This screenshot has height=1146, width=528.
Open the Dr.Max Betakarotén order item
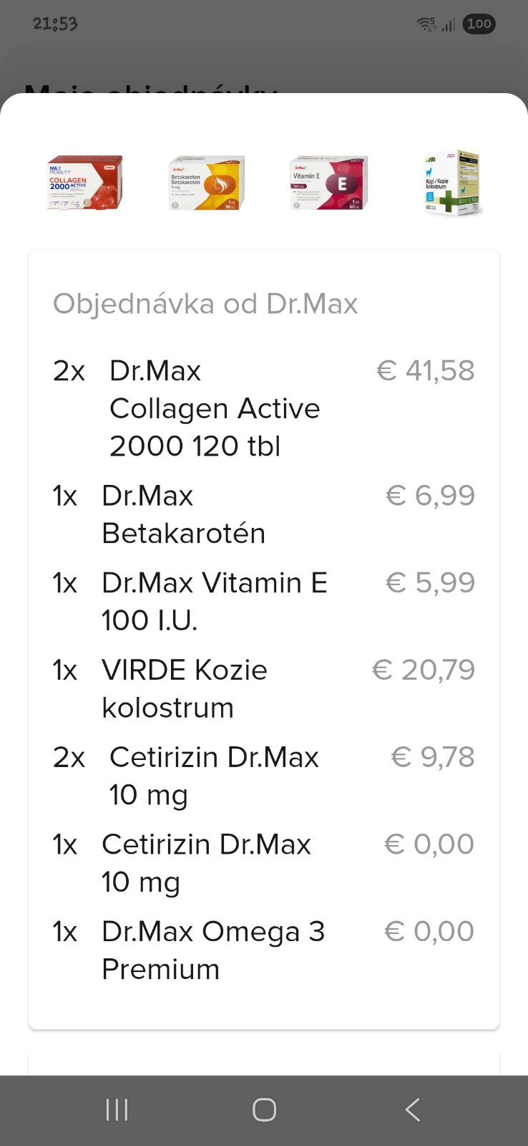(x=183, y=514)
